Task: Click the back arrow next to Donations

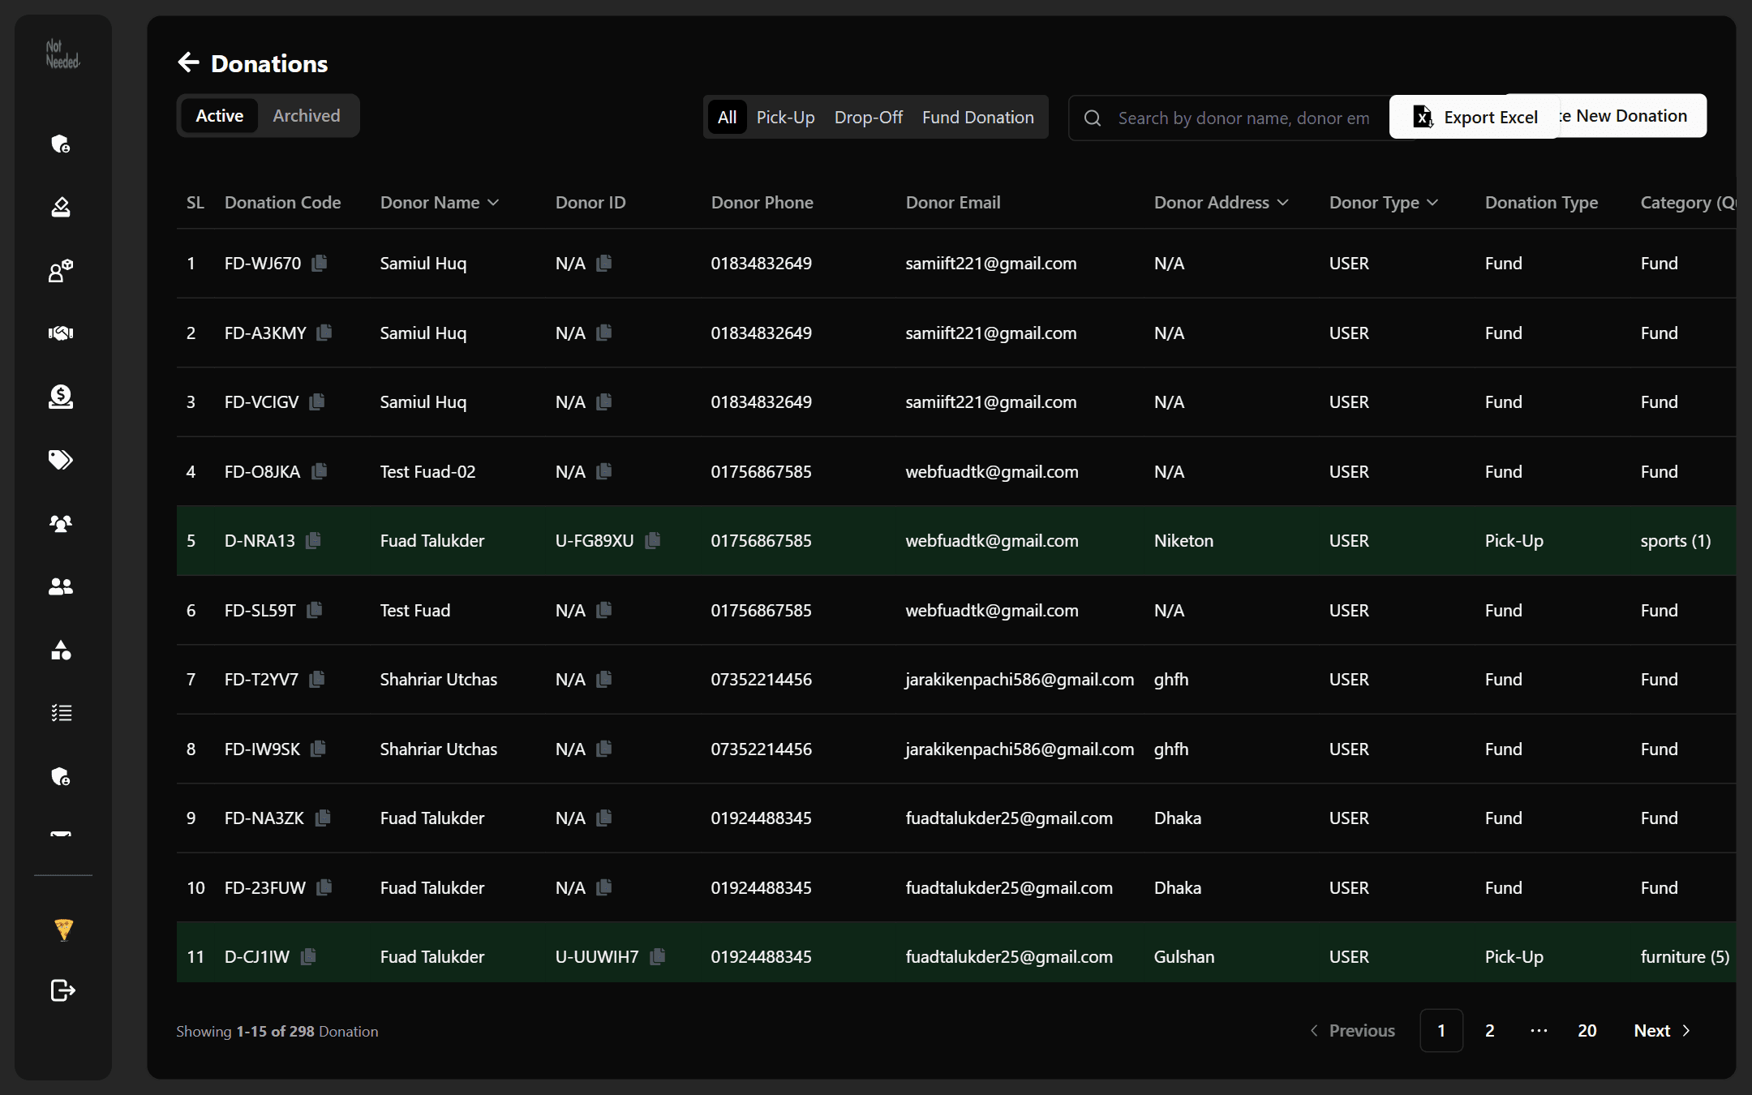Action: click(188, 62)
